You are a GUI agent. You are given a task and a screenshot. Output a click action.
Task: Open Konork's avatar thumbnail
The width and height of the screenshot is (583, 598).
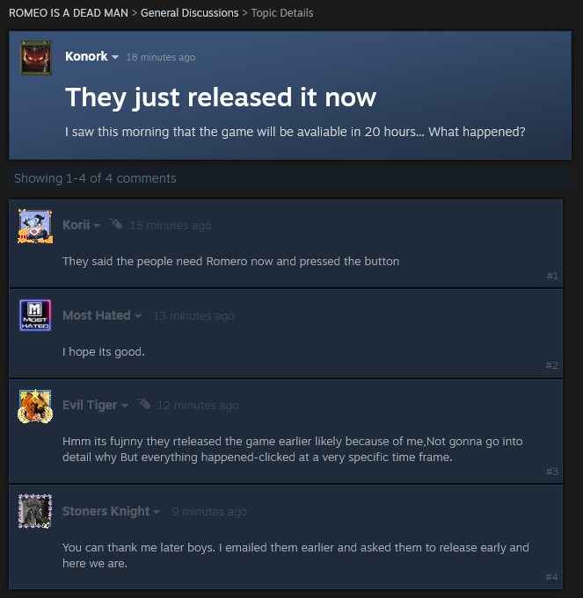[x=36, y=58]
